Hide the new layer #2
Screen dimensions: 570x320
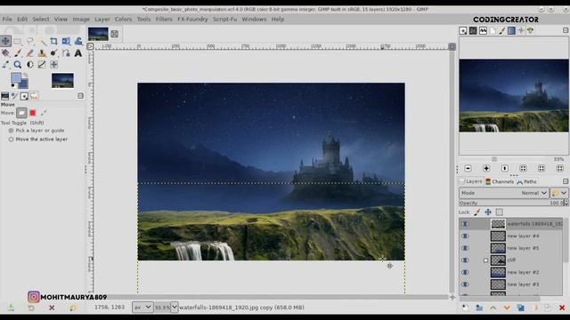pyautogui.click(x=465, y=273)
